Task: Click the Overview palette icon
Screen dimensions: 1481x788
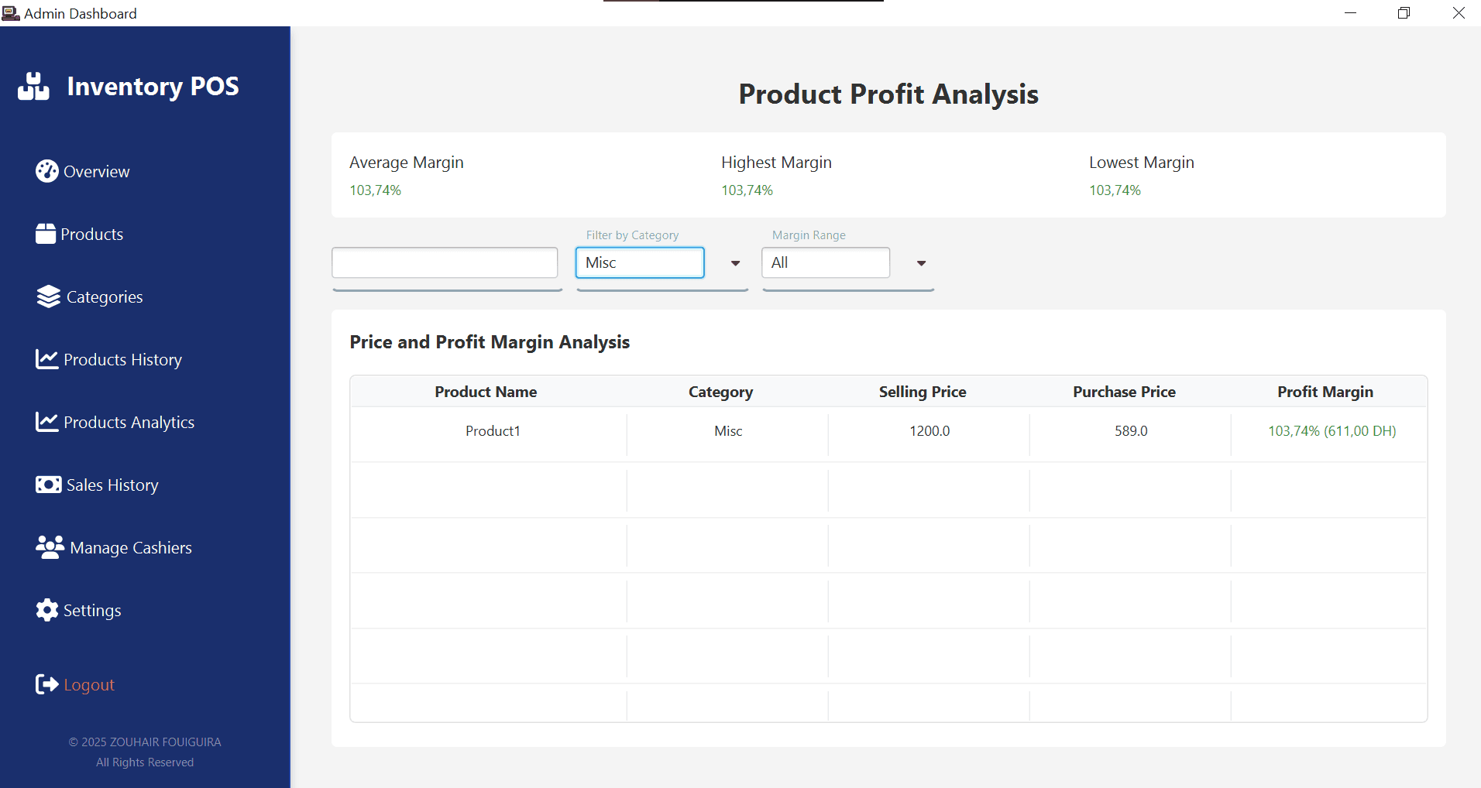Action: (x=46, y=171)
